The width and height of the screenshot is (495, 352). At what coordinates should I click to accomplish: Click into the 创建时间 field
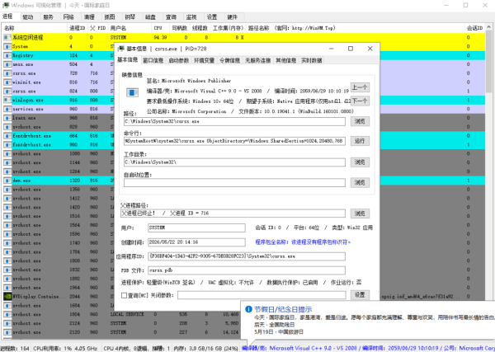tap(196, 242)
